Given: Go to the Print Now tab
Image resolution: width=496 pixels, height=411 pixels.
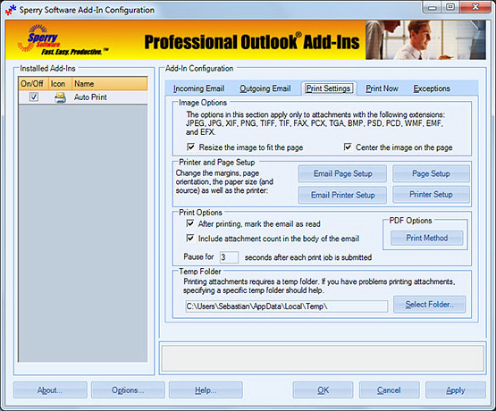Looking at the screenshot, I should pyautogui.click(x=382, y=88).
